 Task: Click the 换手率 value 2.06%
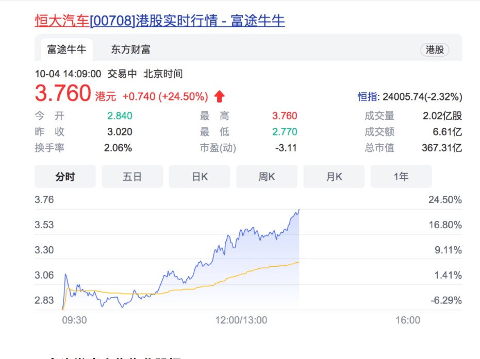[x=118, y=148]
